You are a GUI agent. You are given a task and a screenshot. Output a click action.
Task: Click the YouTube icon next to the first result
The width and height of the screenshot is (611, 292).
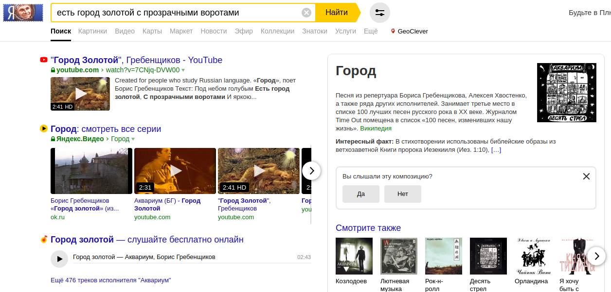tap(43, 60)
